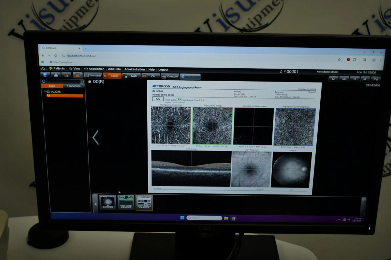Screen dimensions: 391x260
Task: Click Logout in the menu bar
Action: (x=163, y=70)
